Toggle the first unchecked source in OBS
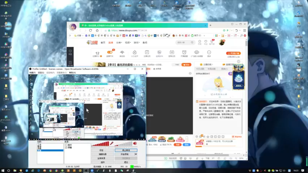308x173 pixels. [66, 145]
